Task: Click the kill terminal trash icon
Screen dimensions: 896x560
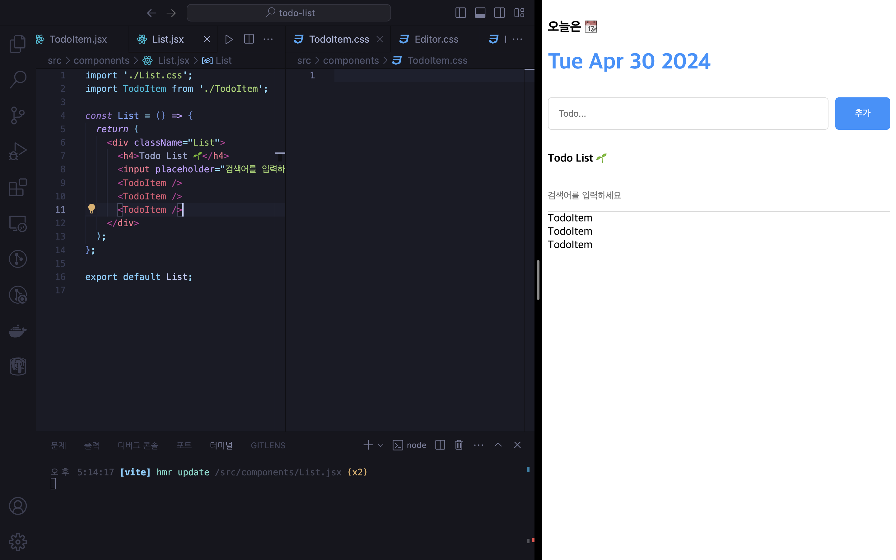Action: [x=459, y=445]
